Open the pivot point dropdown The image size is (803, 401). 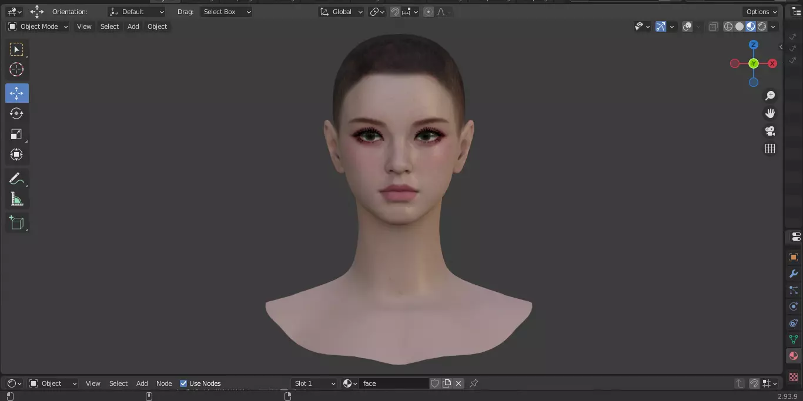377,12
